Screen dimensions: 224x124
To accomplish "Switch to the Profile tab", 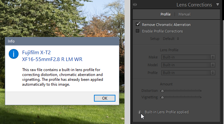I will (x=165, y=14).
